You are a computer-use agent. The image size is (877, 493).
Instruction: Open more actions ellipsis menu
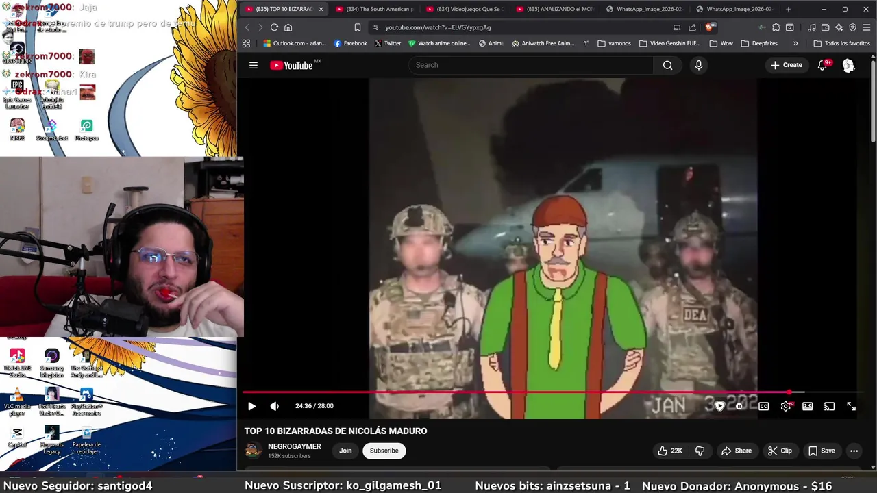pyautogui.click(x=854, y=451)
